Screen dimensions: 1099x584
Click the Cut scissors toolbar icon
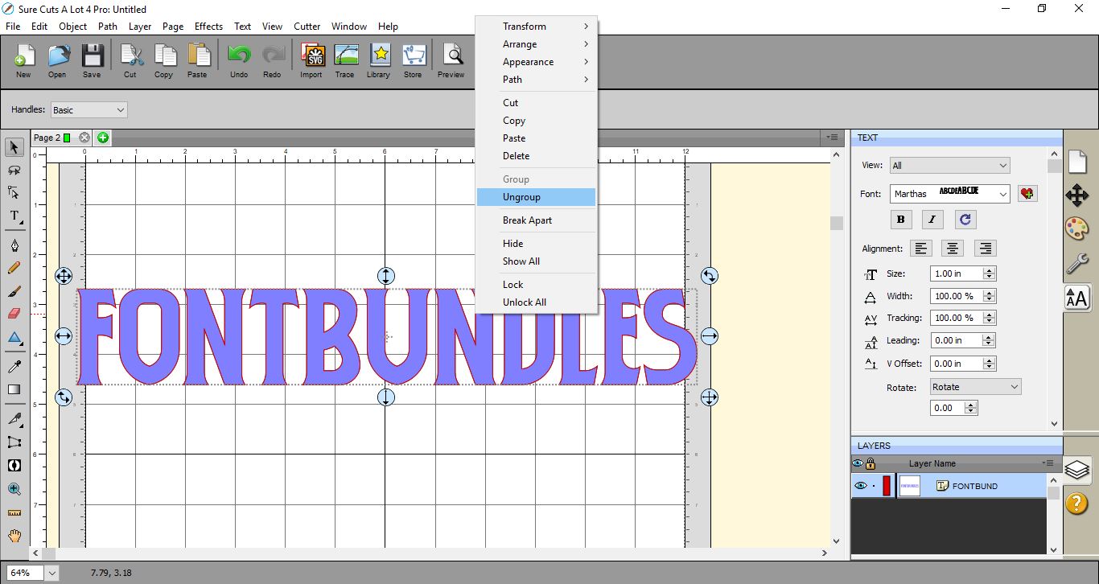click(130, 61)
